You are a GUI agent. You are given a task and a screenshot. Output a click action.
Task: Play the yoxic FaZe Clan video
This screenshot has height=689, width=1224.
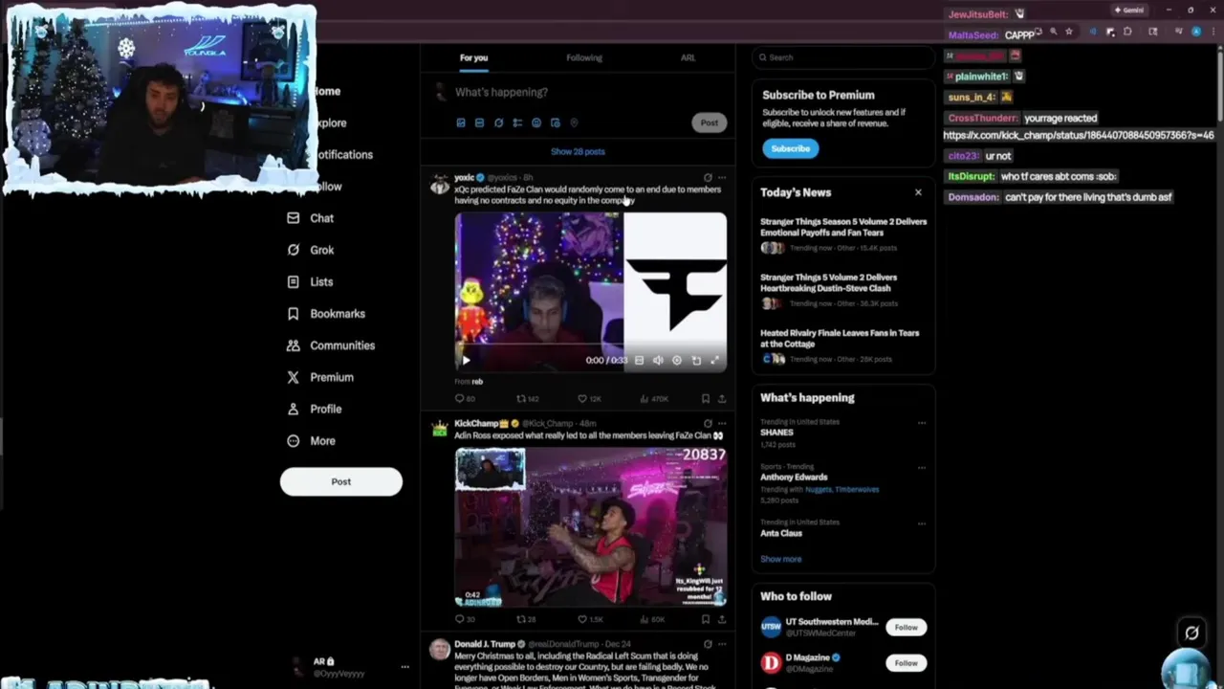466,361
